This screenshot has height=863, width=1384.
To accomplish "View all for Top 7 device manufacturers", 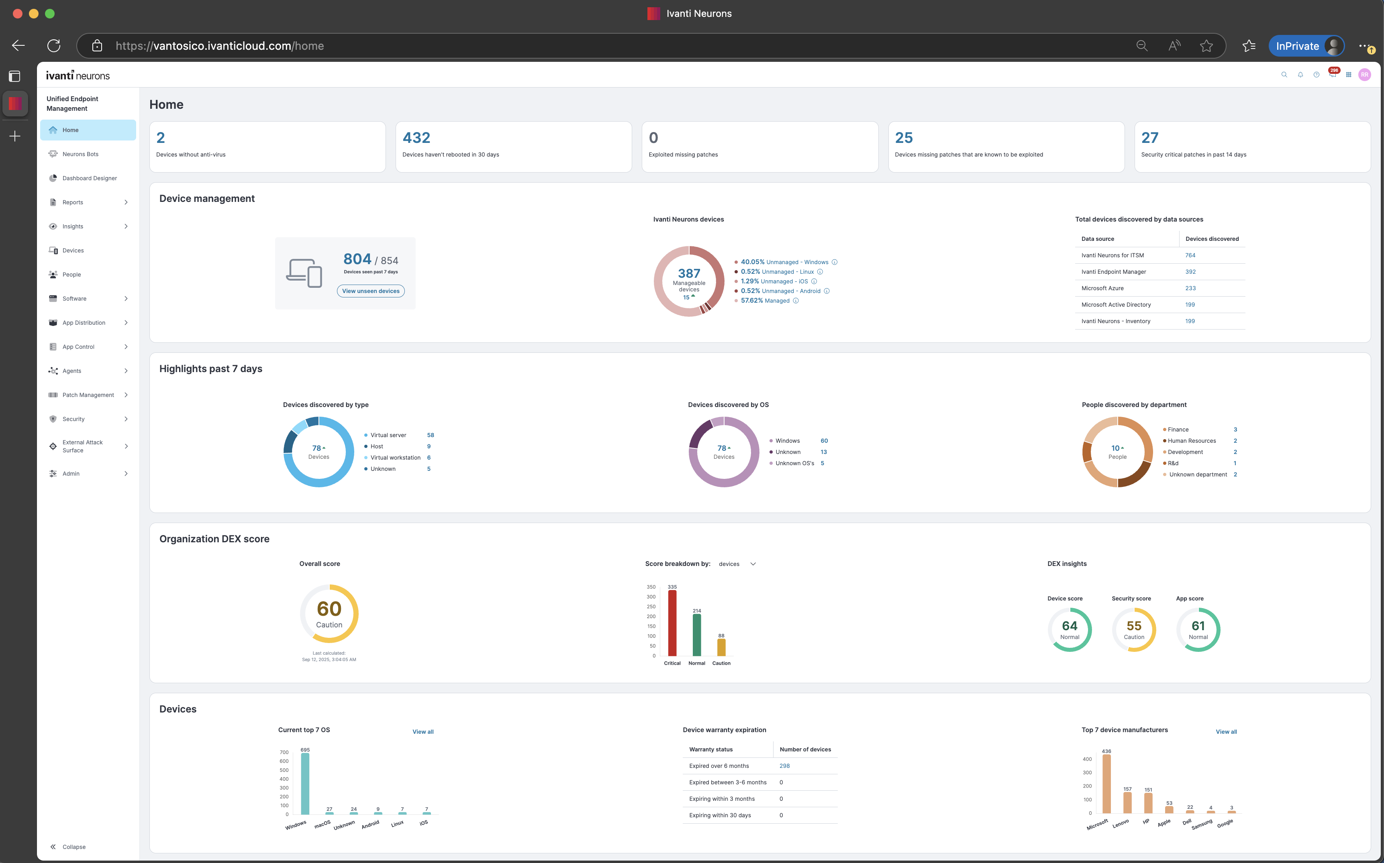I will click(1226, 732).
